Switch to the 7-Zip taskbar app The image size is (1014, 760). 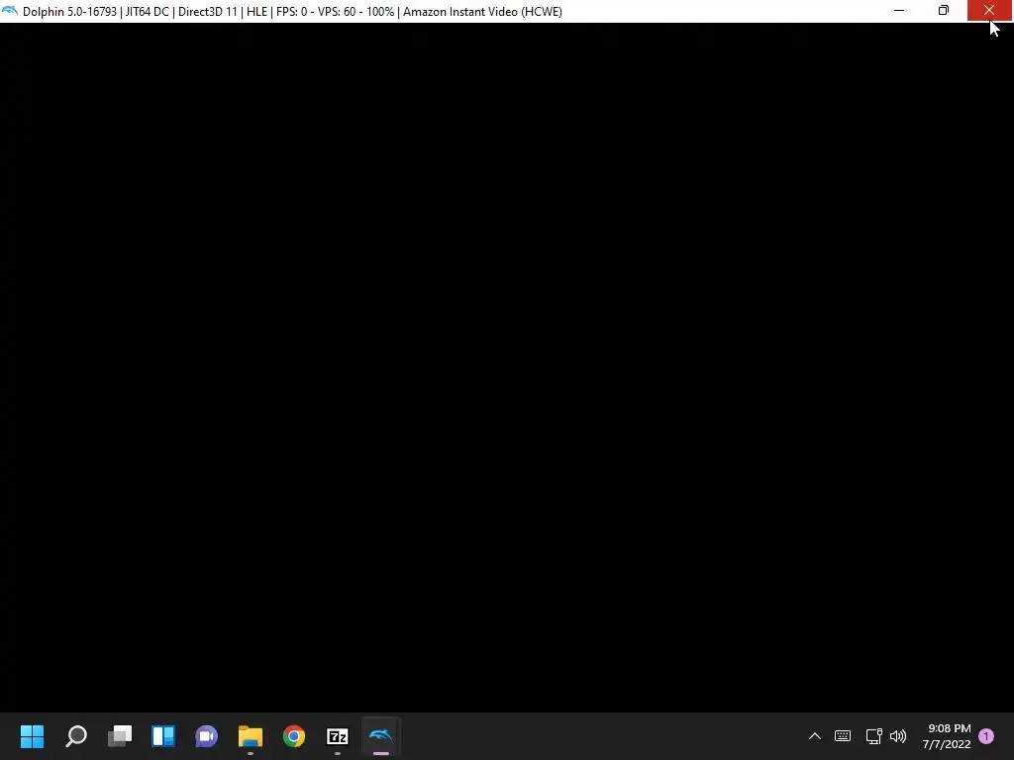[x=337, y=736]
